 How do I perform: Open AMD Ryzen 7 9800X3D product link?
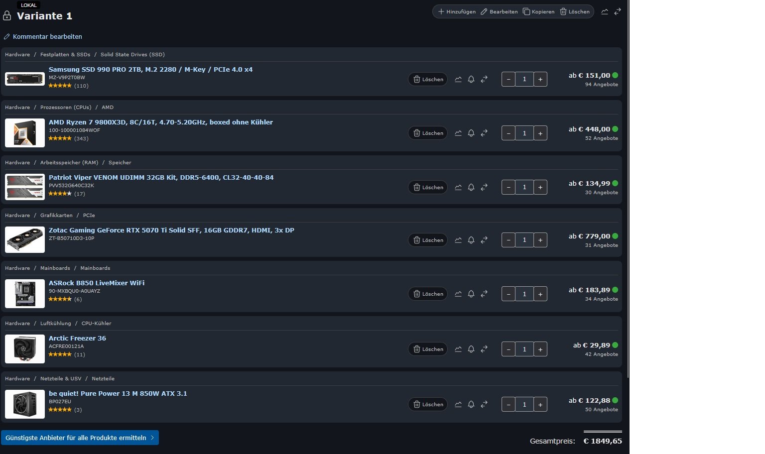point(161,122)
